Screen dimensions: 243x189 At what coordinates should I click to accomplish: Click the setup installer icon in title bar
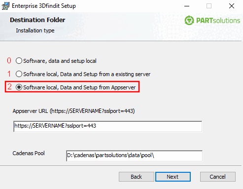(5, 6)
